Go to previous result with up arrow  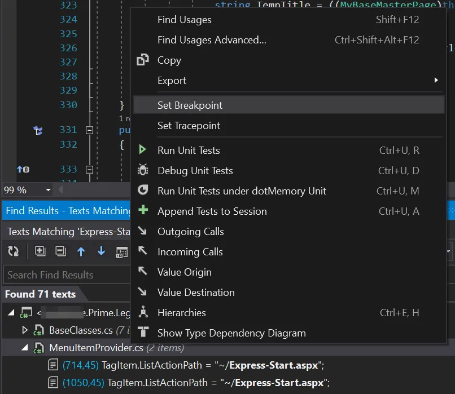click(x=81, y=251)
